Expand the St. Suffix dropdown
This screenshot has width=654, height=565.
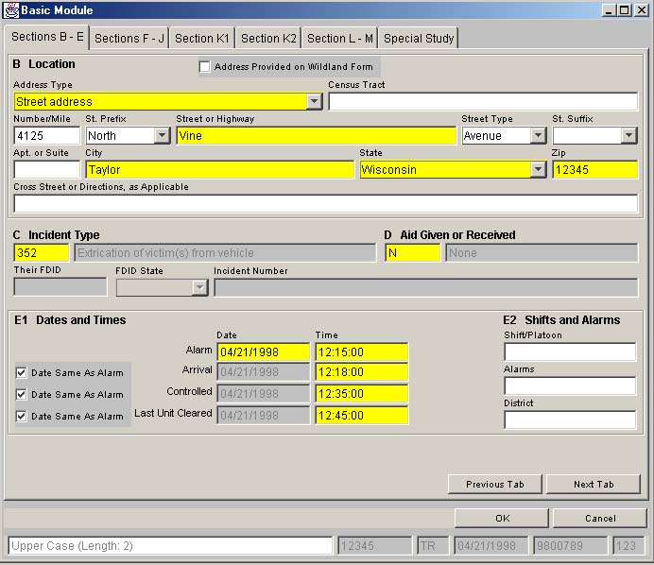coord(628,136)
